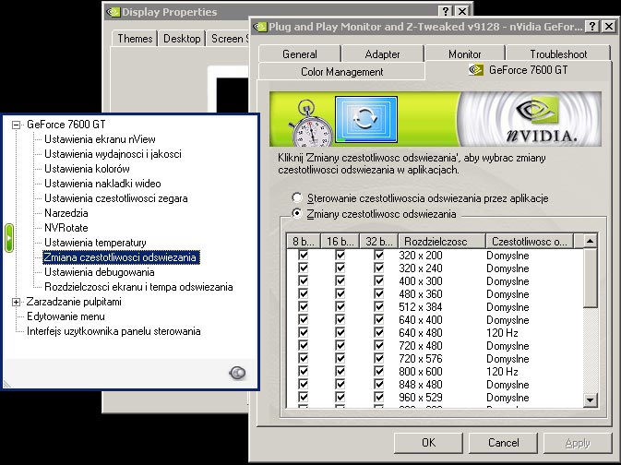Image resolution: width=621 pixels, height=465 pixels.
Task: Open 'Ustawienia ekranu nView' tree item
Action: (x=100, y=139)
